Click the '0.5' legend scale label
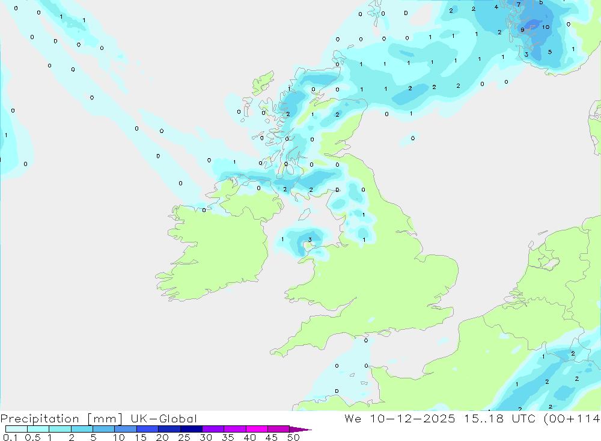The height and width of the screenshot is (441, 601). [x=32, y=437]
